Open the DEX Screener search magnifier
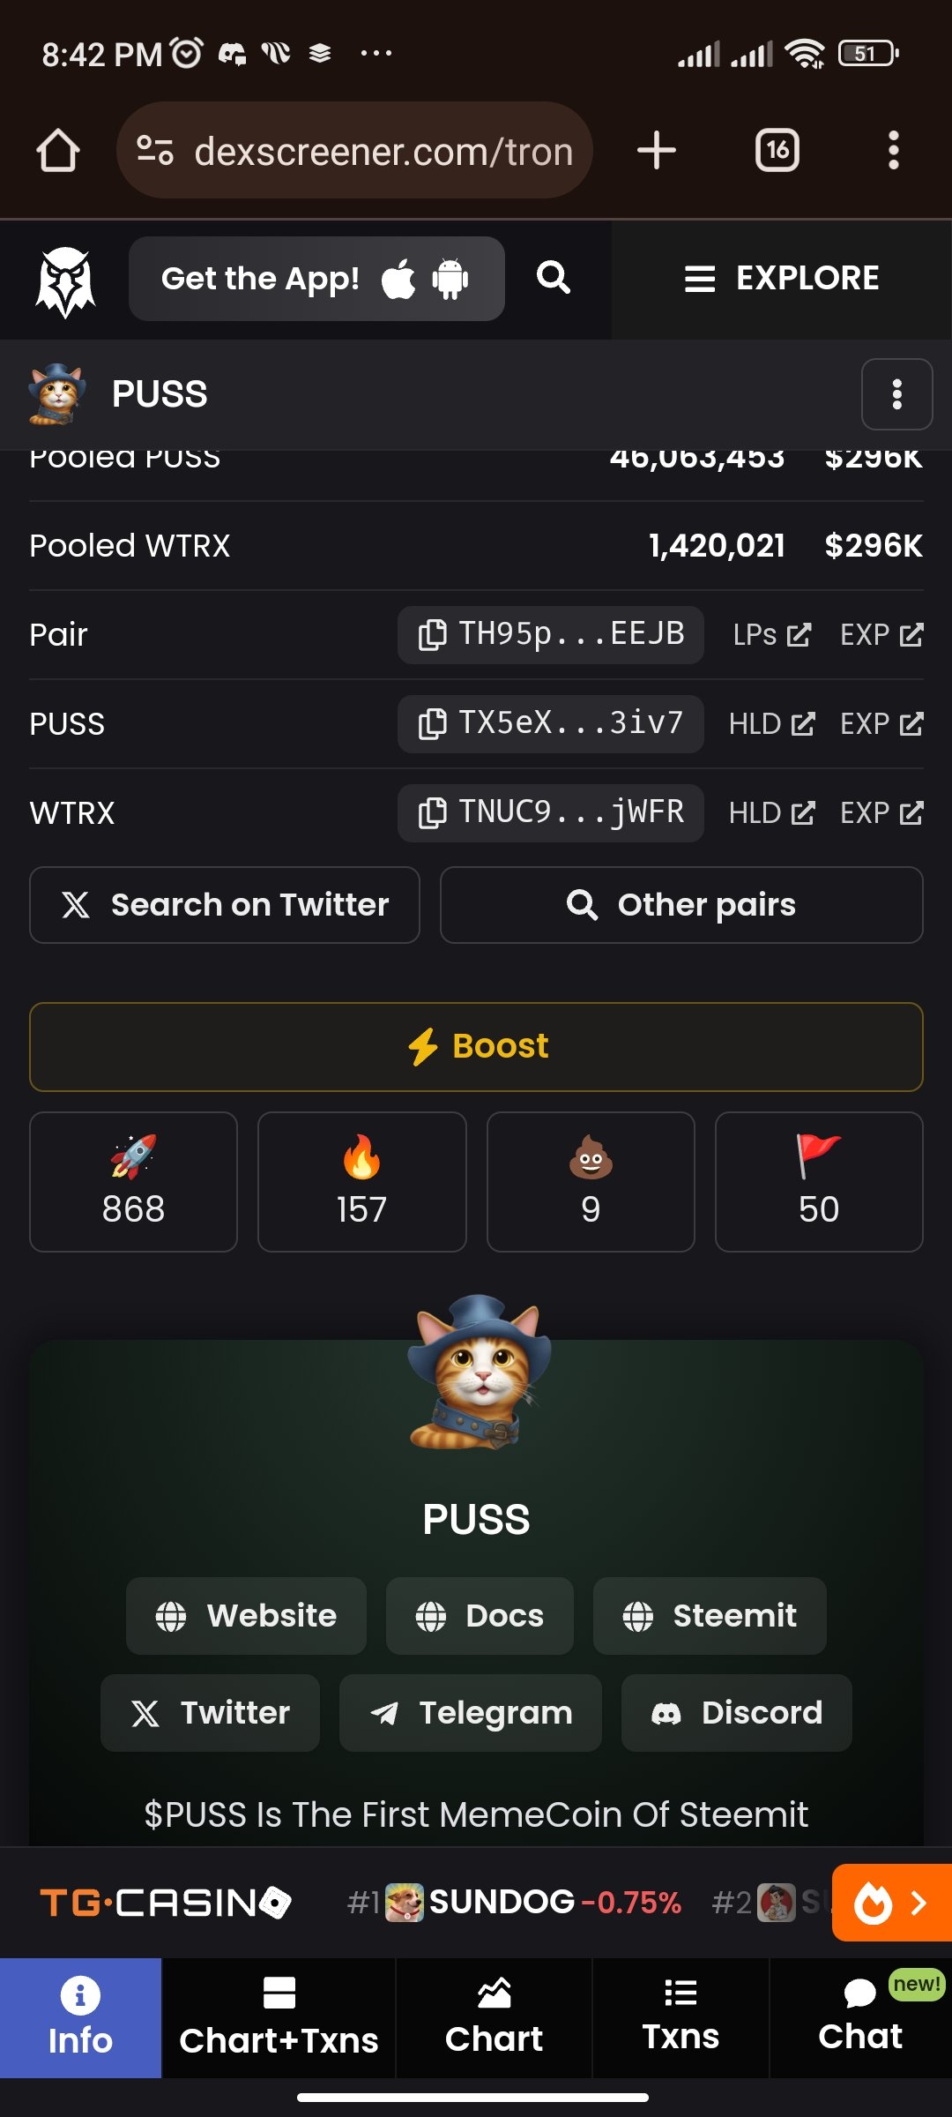 coord(554,278)
